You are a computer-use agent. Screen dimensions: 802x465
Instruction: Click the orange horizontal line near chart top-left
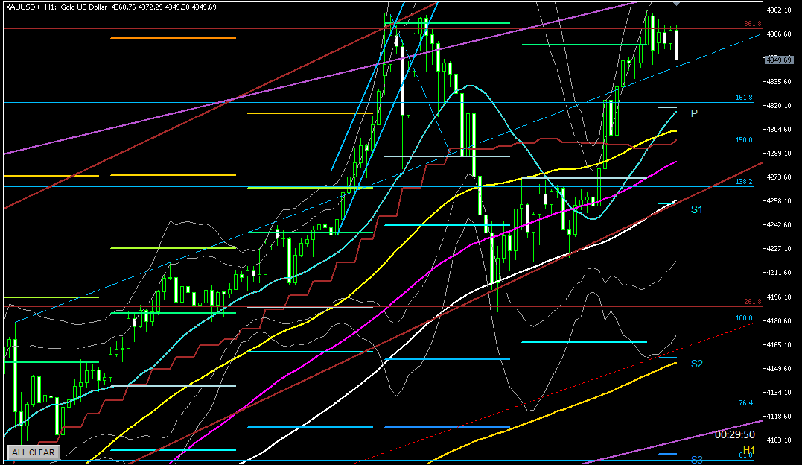(173, 37)
